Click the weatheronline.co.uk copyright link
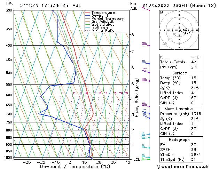 coord(182,167)
